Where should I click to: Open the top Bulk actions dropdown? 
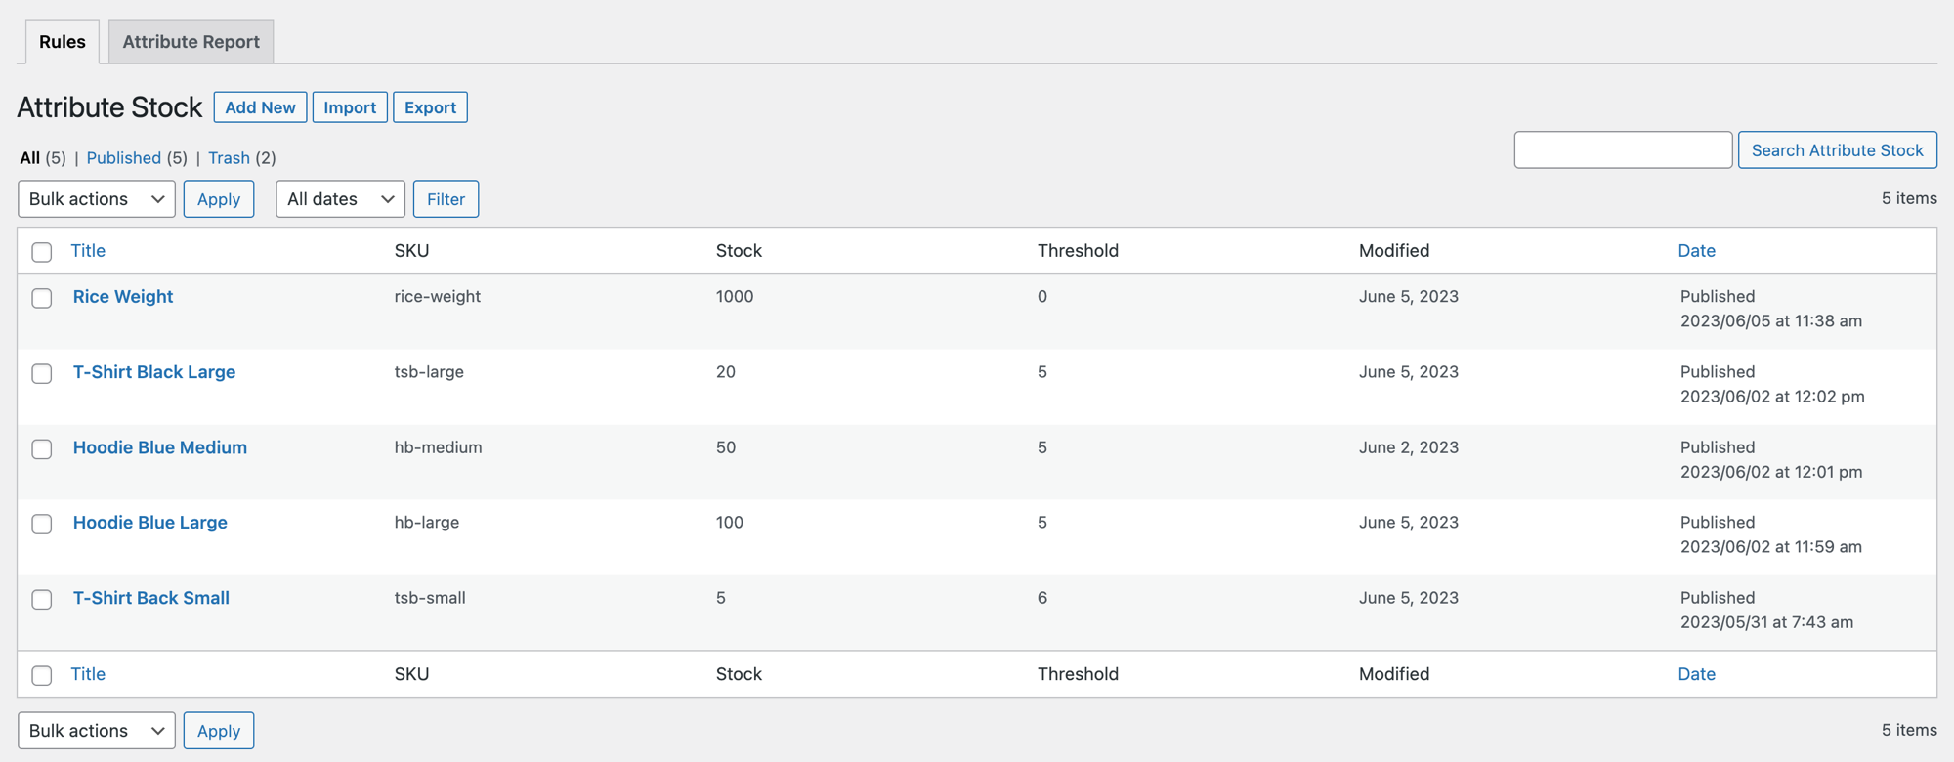click(x=97, y=199)
